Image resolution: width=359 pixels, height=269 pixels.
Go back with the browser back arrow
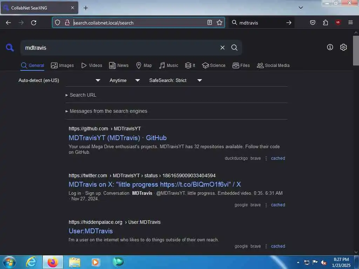point(8,23)
